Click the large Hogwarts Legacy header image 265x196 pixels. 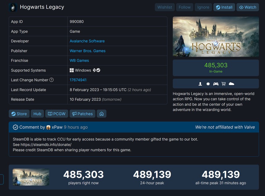click(x=216, y=37)
